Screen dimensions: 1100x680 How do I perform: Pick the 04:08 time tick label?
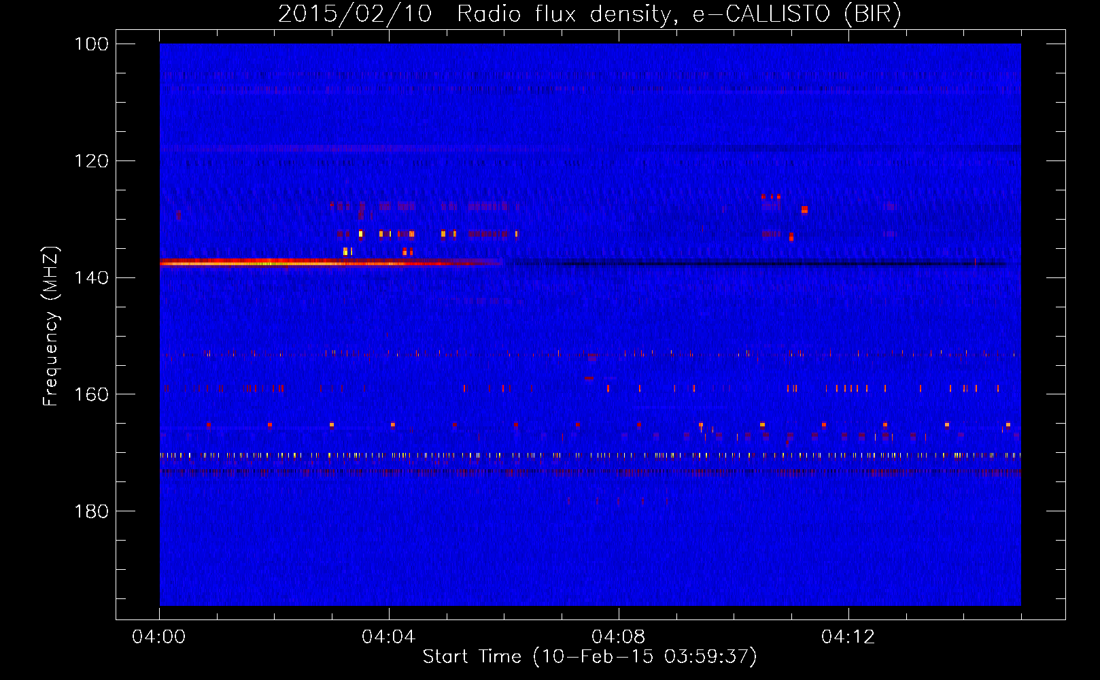click(619, 637)
